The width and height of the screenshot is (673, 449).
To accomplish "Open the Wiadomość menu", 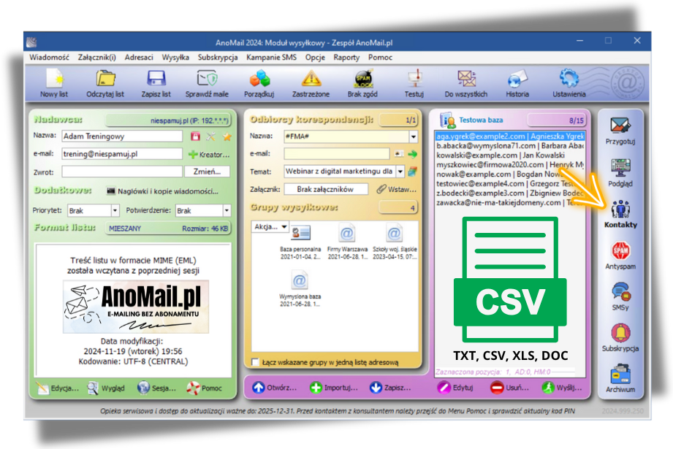I will tap(49, 58).
